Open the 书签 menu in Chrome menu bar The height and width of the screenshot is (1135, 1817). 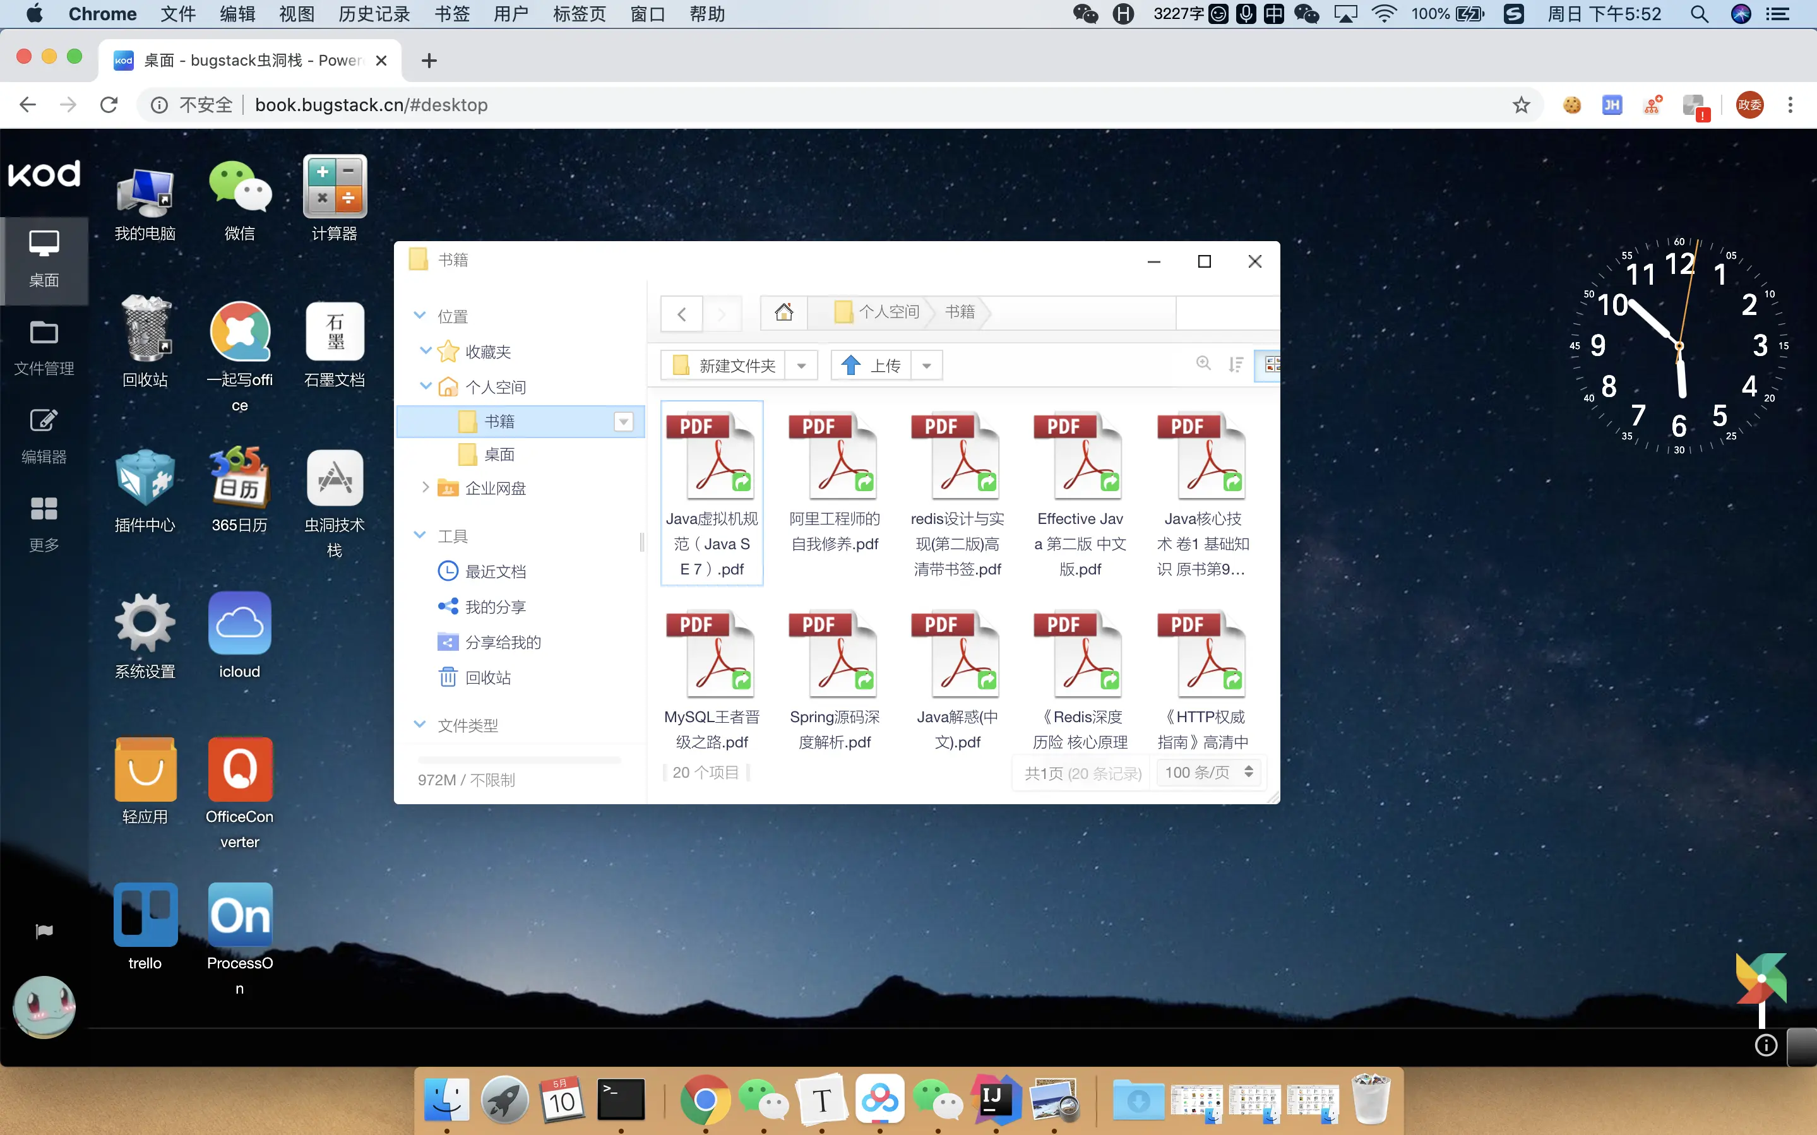452,13
